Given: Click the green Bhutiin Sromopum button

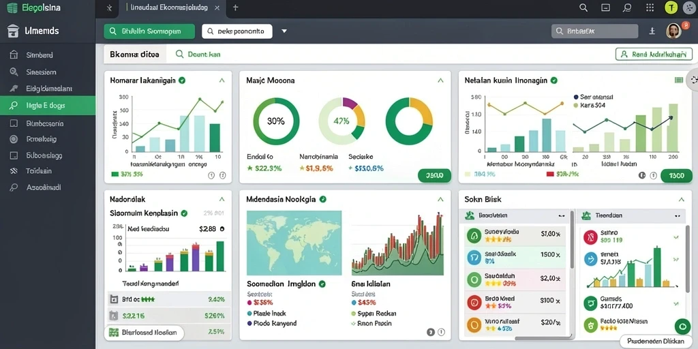Looking at the screenshot, I should click(x=149, y=31).
